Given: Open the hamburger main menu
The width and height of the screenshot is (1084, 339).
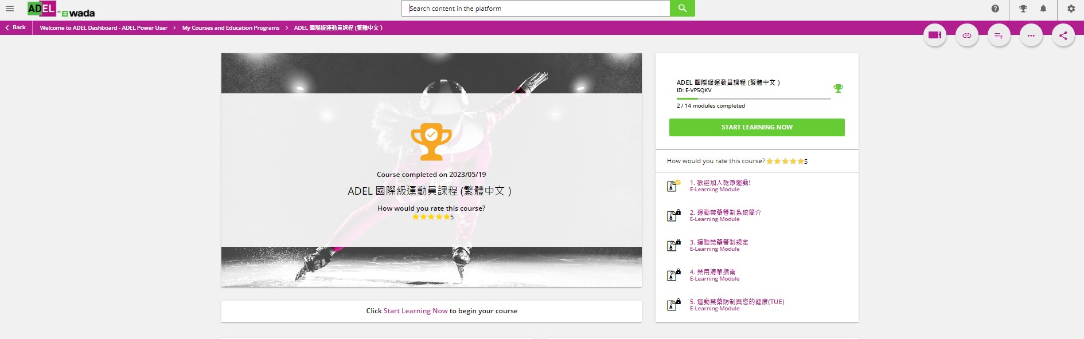Looking at the screenshot, I should pos(10,9).
